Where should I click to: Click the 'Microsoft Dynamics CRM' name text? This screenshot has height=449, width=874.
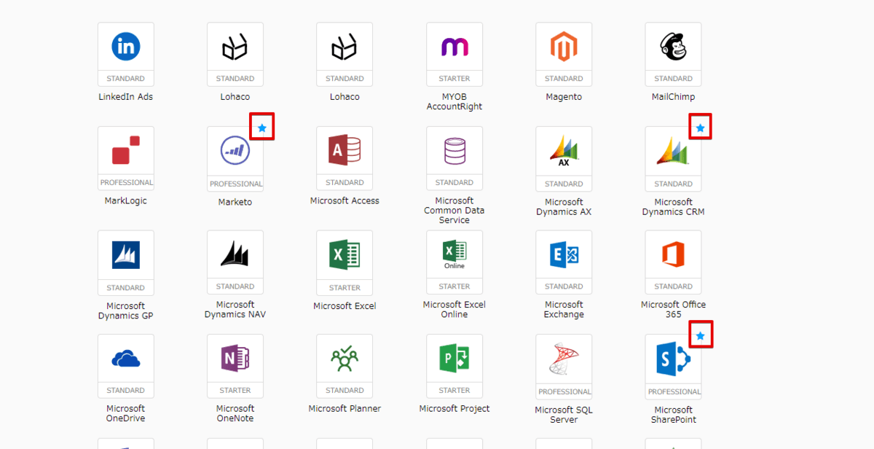point(673,207)
